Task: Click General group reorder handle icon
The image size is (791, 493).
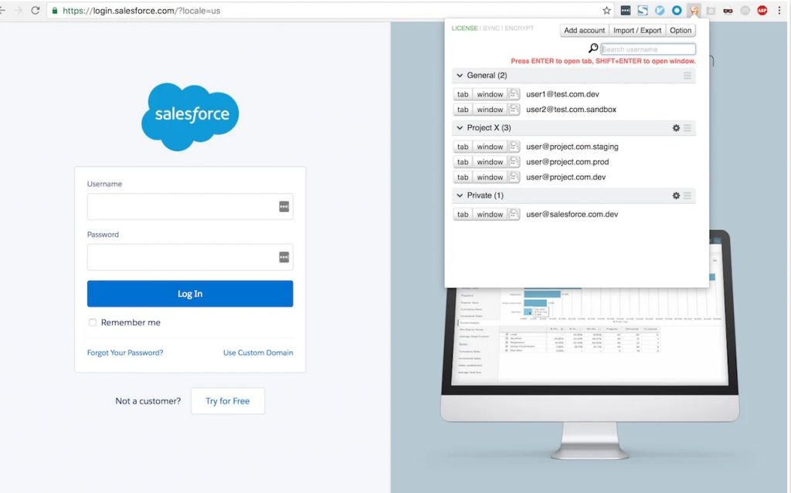Action: pos(687,76)
